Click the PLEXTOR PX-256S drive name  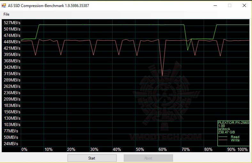[233, 123]
